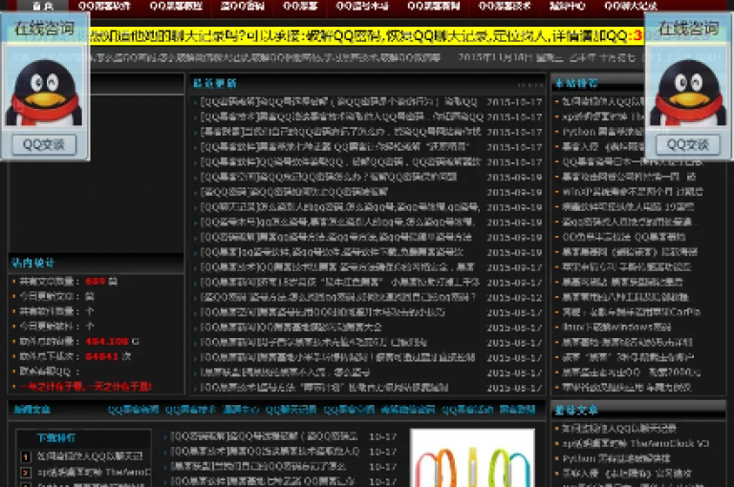Select the red 484.108 statistic value
This screenshot has height=487, width=734.
pos(107,342)
